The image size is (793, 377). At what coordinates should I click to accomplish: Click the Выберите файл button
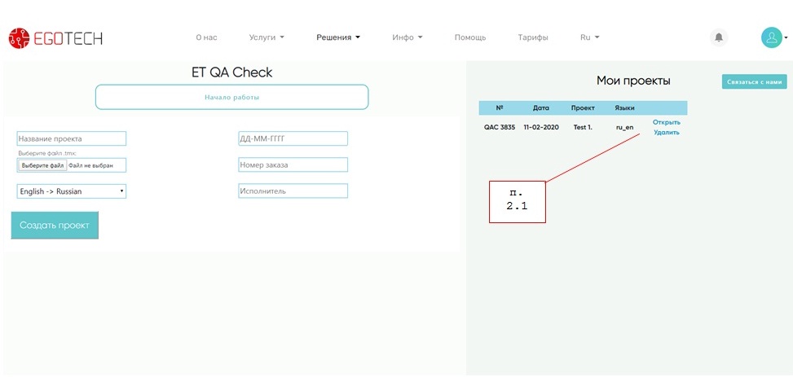coord(42,165)
